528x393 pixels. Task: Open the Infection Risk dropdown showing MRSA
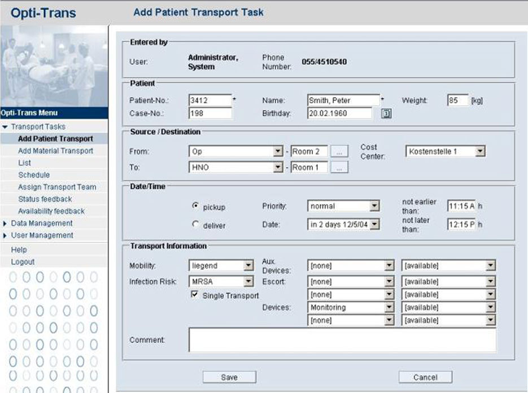[221, 281]
